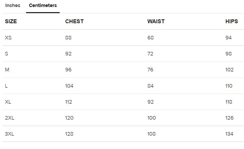Select the Centimeters tab

point(43,5)
